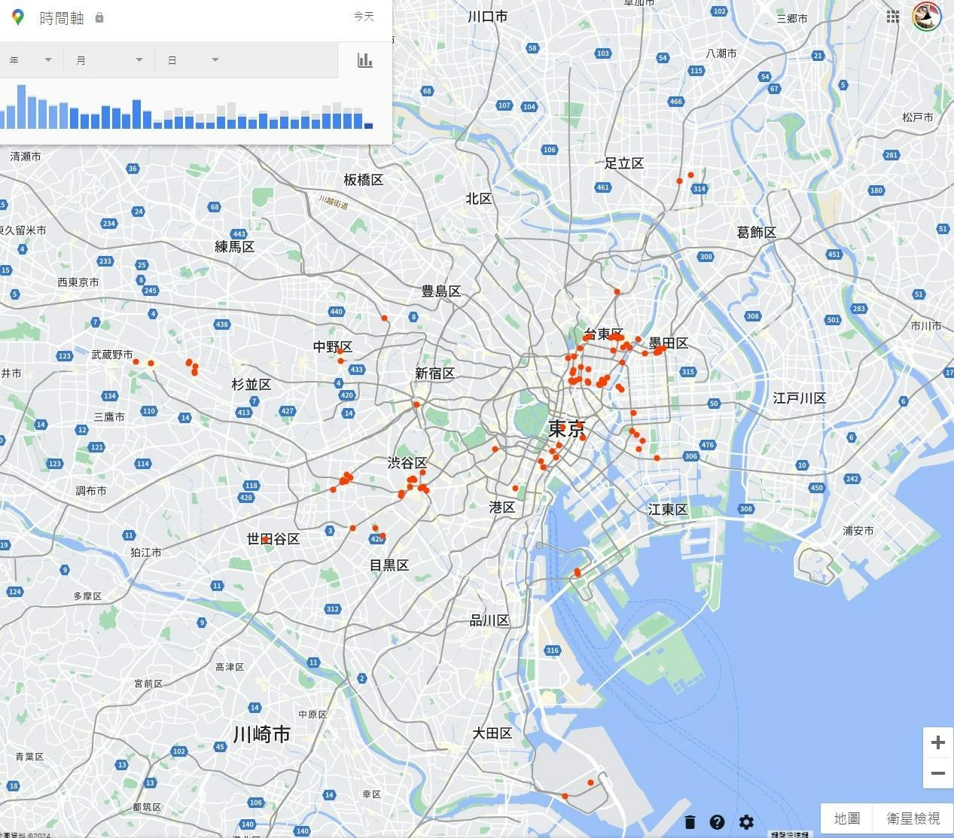
Task: Switch to 衛星檢視 satellite view
Action: 913,818
